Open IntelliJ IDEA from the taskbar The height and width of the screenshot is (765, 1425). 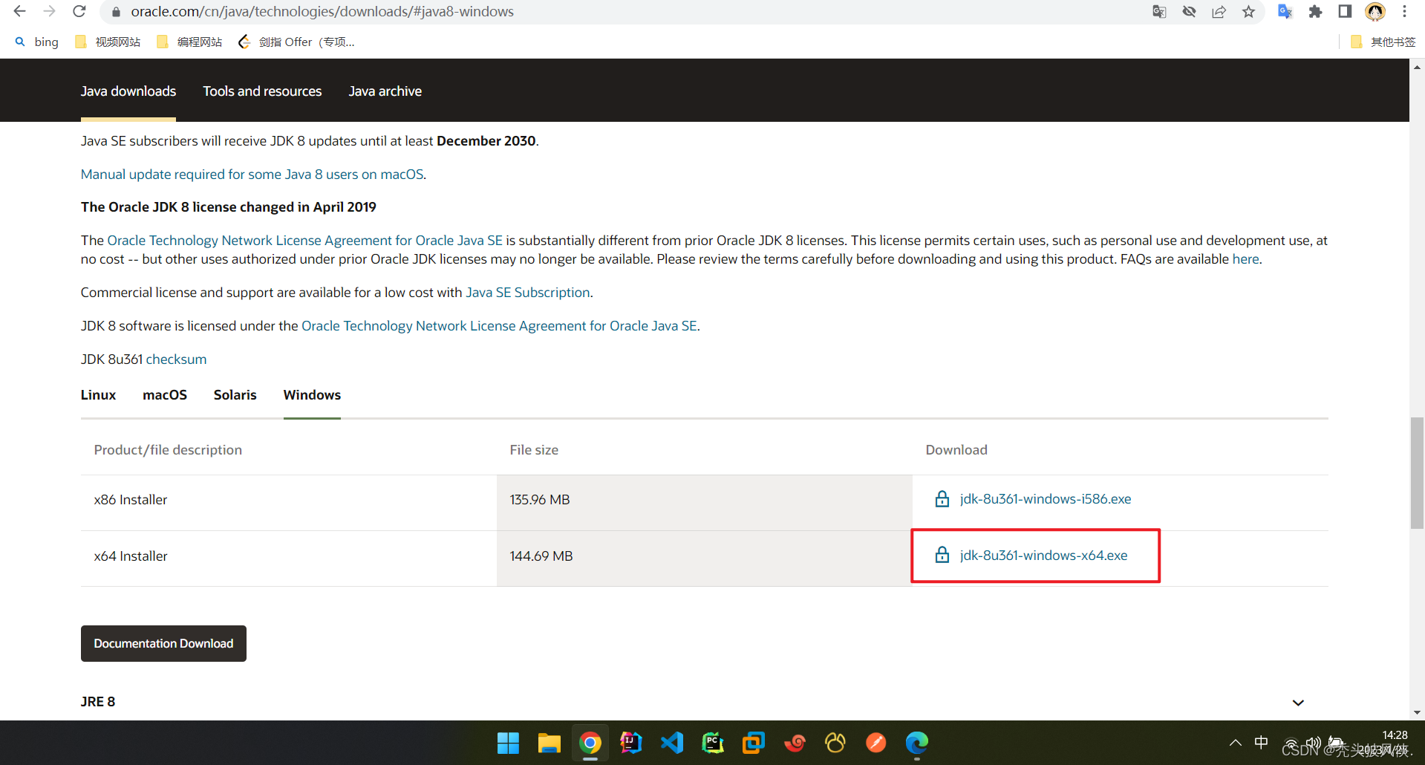tap(631, 743)
